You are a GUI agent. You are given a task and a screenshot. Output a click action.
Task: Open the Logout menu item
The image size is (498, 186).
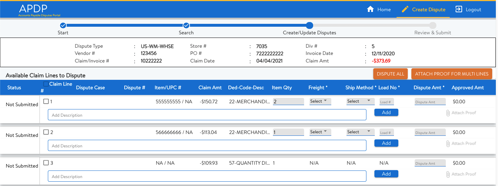pyautogui.click(x=468, y=9)
